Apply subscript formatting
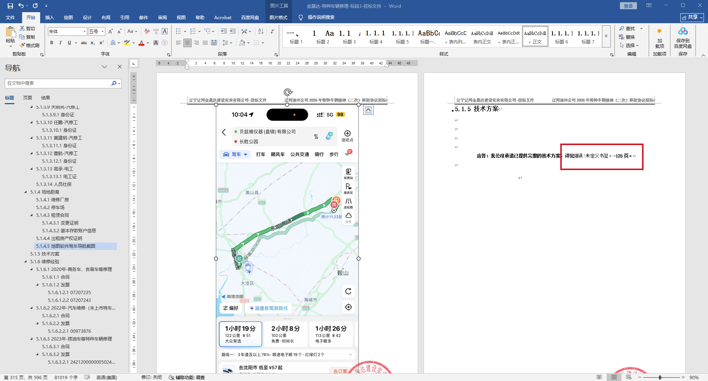The height and width of the screenshot is (381, 708). (93, 43)
